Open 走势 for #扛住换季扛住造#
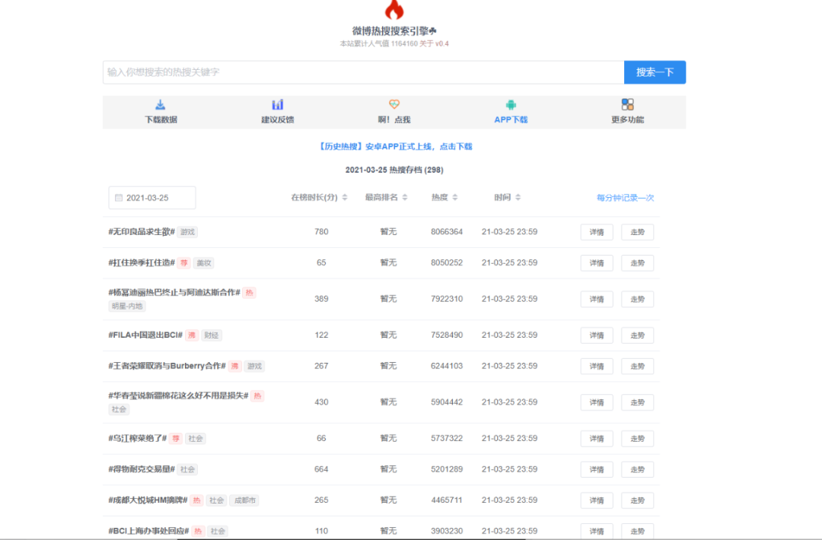 pos(638,263)
